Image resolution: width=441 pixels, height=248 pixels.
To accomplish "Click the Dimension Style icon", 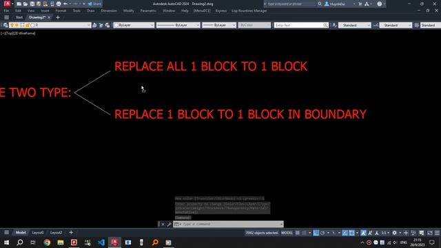I will (376, 25).
